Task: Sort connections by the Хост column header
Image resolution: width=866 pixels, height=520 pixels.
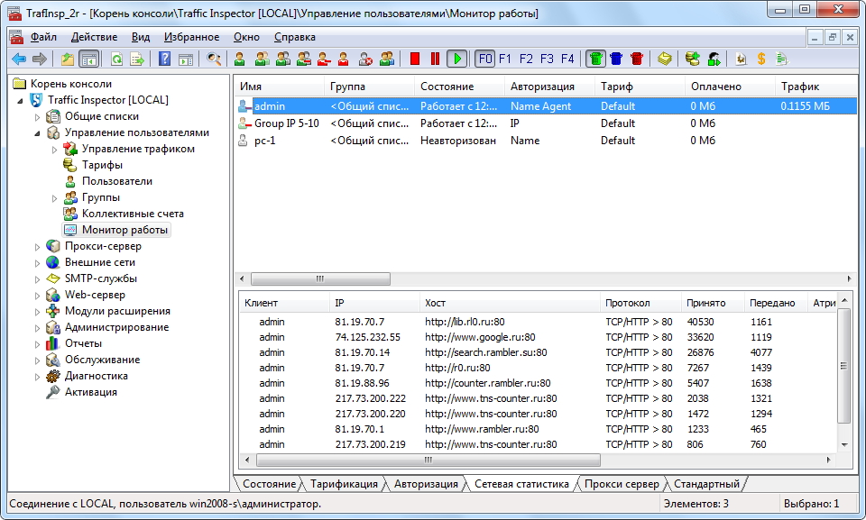Action: tap(509, 303)
